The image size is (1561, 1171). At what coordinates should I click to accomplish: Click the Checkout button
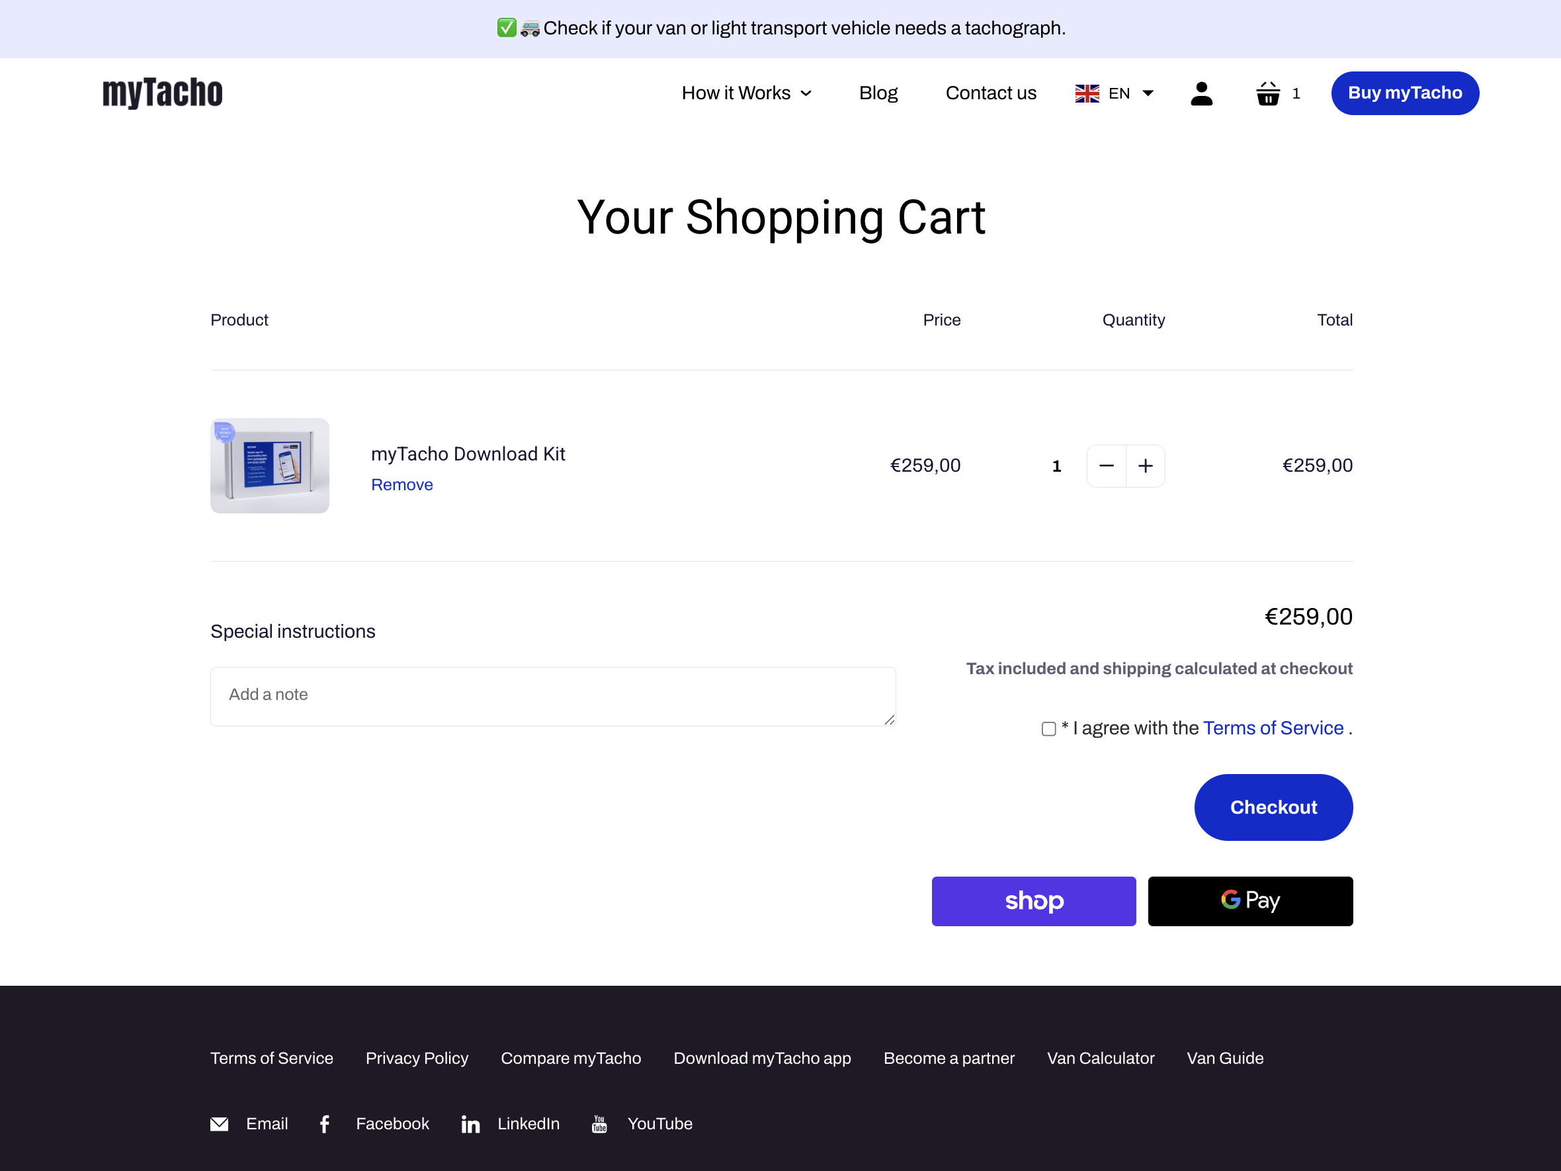[1273, 808]
